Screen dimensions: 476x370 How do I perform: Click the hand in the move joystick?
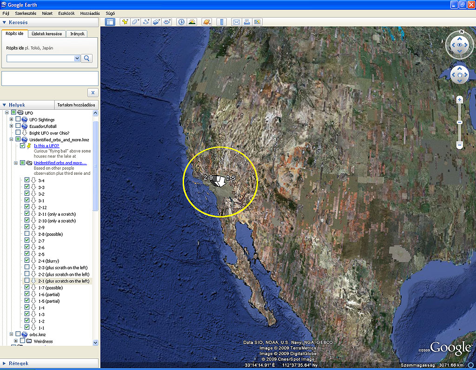(x=460, y=75)
